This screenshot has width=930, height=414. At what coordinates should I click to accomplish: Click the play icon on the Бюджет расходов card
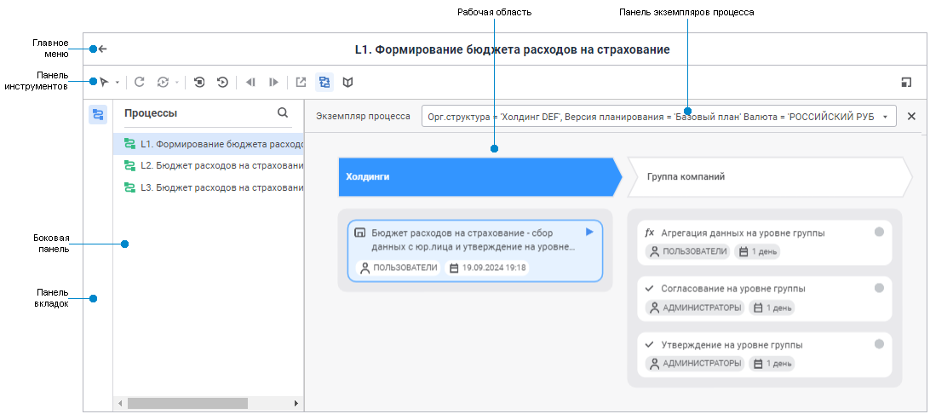589,232
